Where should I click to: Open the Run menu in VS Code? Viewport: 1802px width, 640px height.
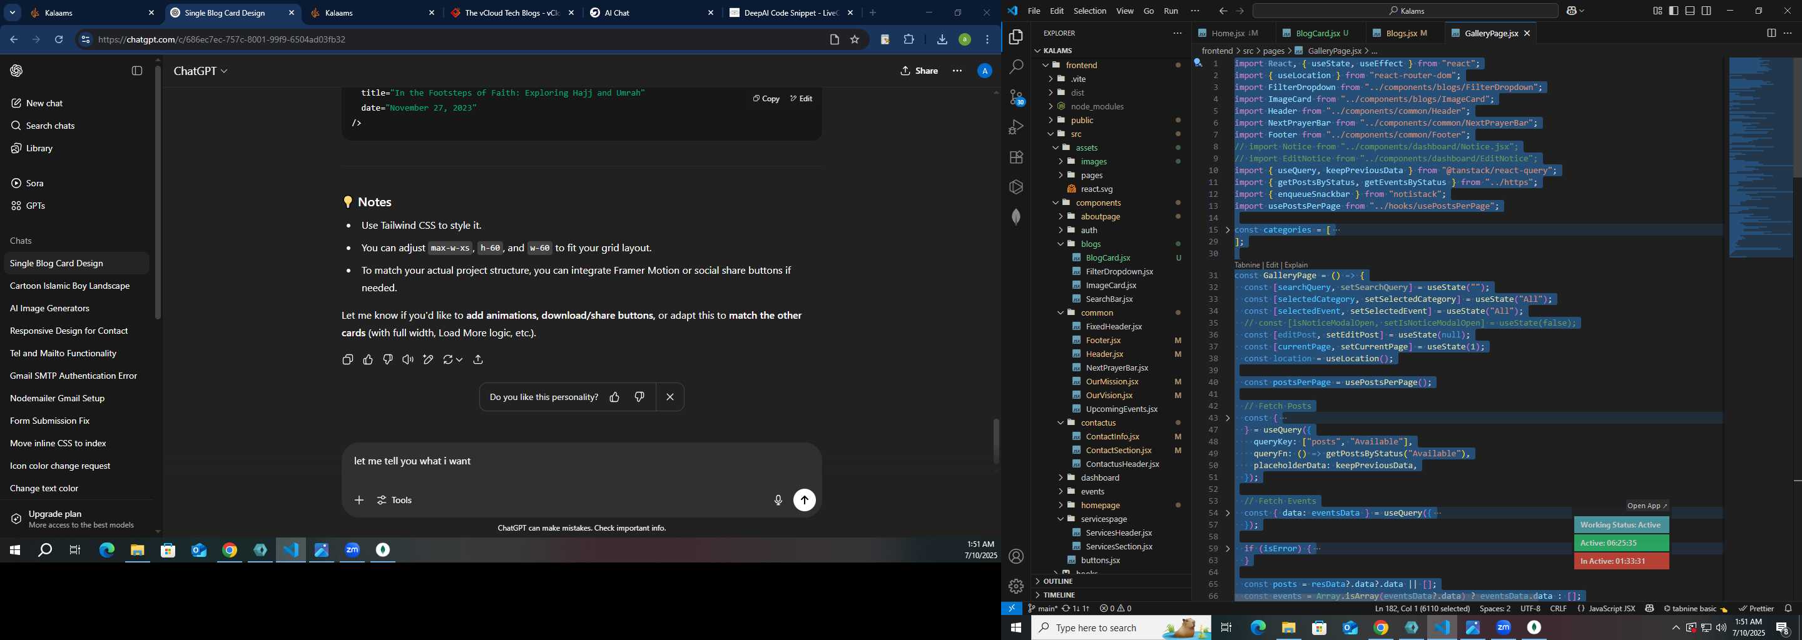point(1170,11)
